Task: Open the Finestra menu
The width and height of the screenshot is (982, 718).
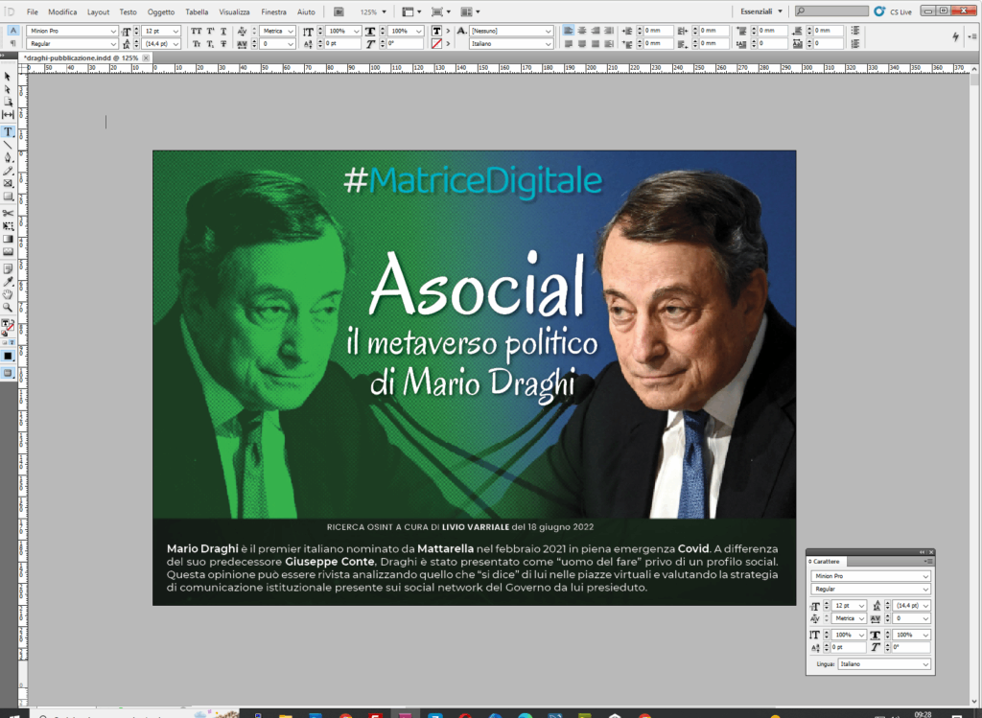Action: click(x=273, y=12)
